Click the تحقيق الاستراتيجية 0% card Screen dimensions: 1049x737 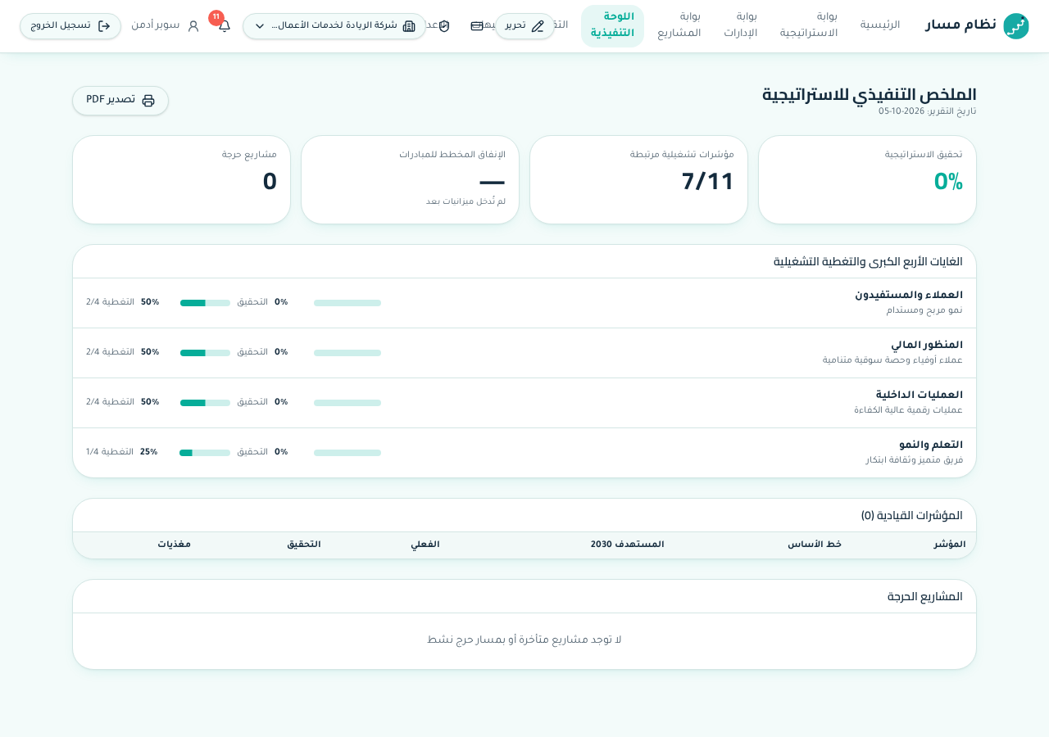pyautogui.click(x=867, y=179)
